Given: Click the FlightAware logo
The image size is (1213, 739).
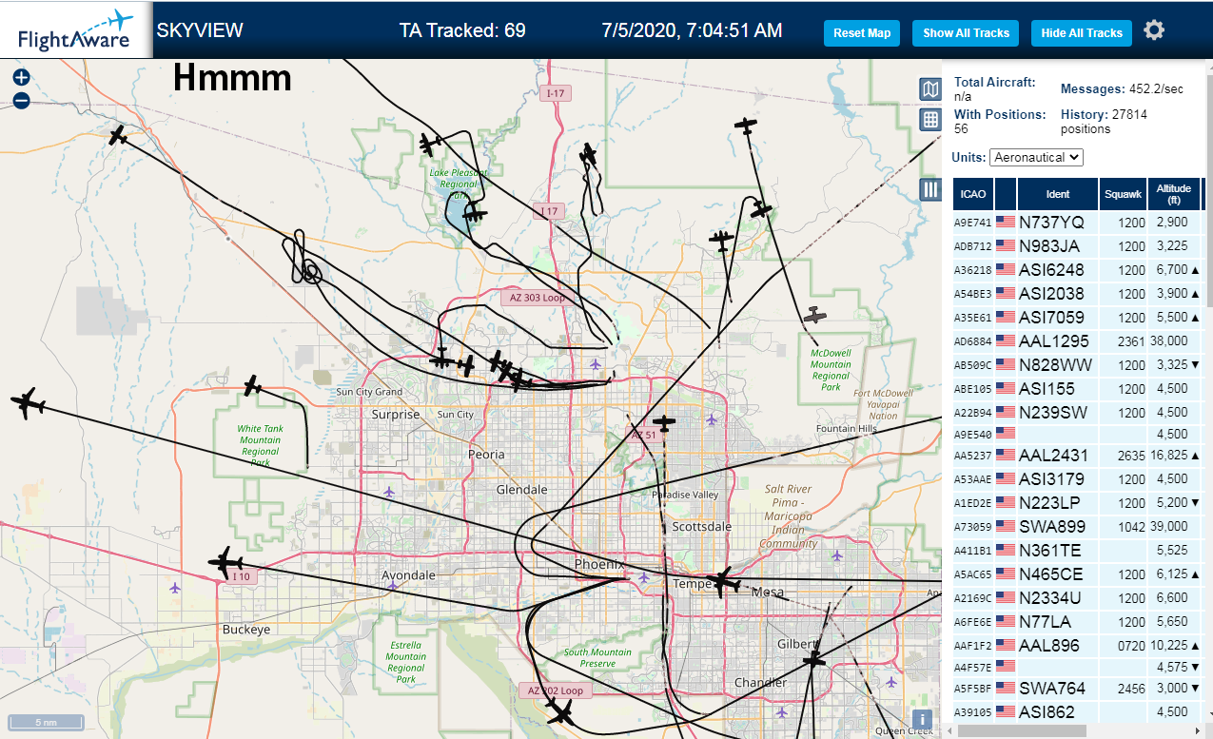Looking at the screenshot, I should pyautogui.click(x=76, y=29).
